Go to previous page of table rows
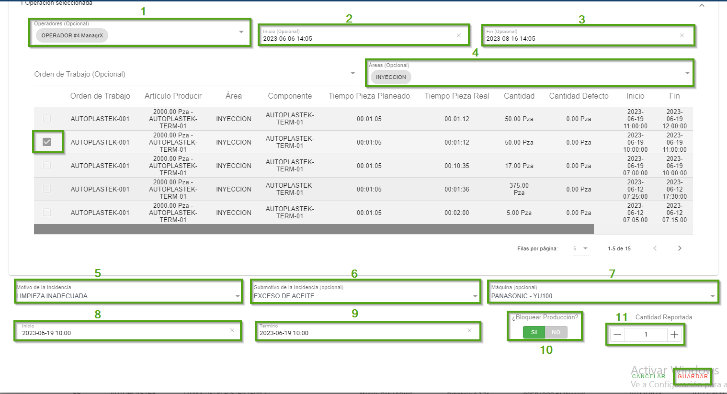This screenshot has height=394, width=727. tap(655, 248)
